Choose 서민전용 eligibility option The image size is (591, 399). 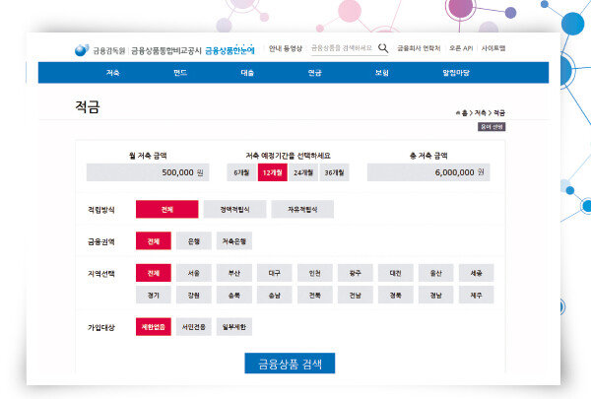click(193, 327)
